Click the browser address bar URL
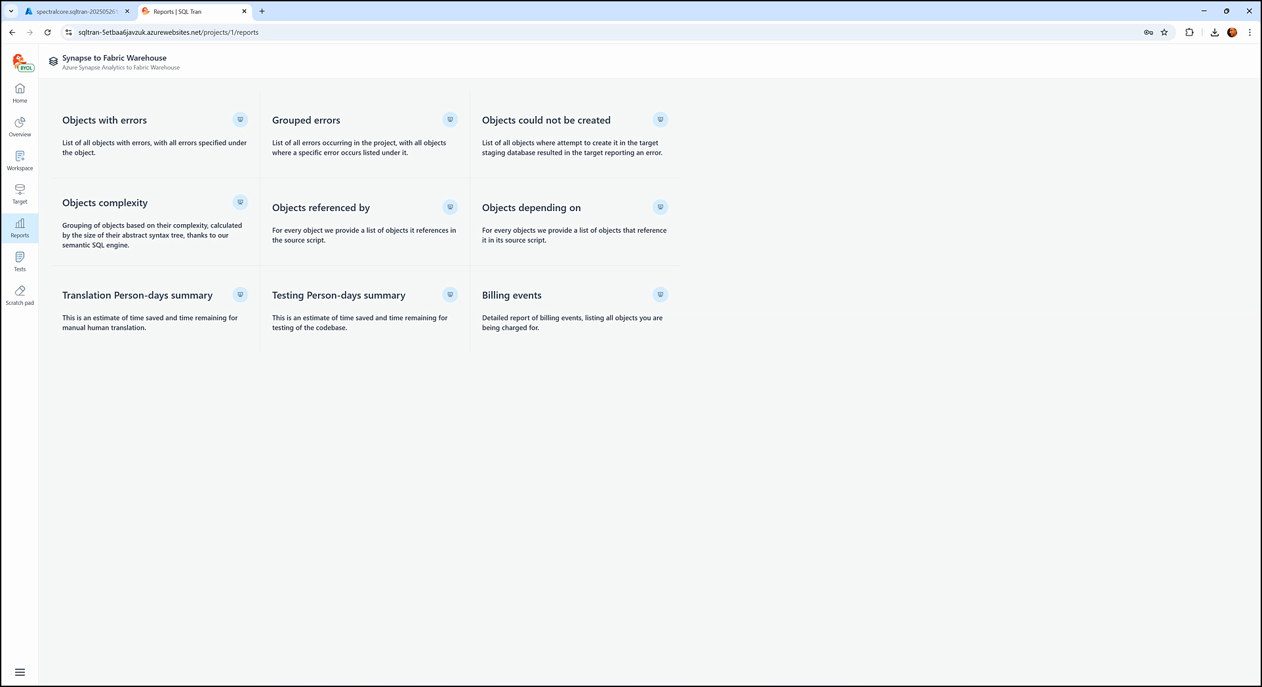Viewport: 1262px width, 687px height. click(168, 32)
